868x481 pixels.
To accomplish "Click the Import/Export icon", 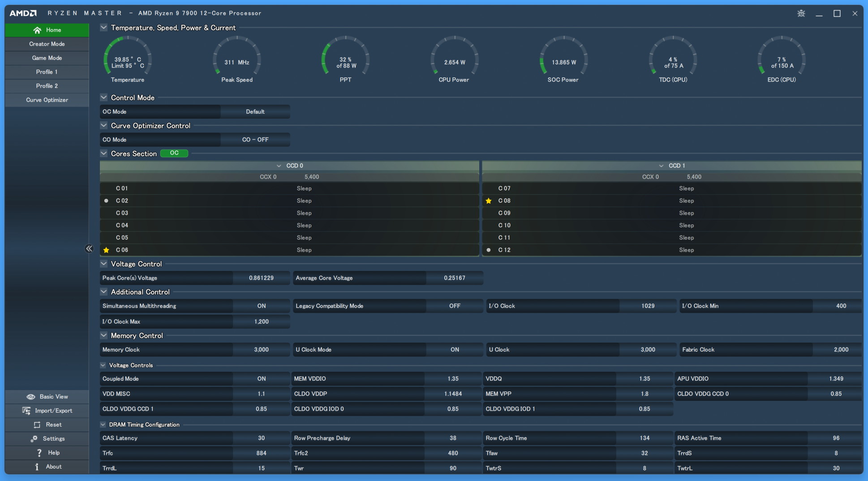I will 26,411.
